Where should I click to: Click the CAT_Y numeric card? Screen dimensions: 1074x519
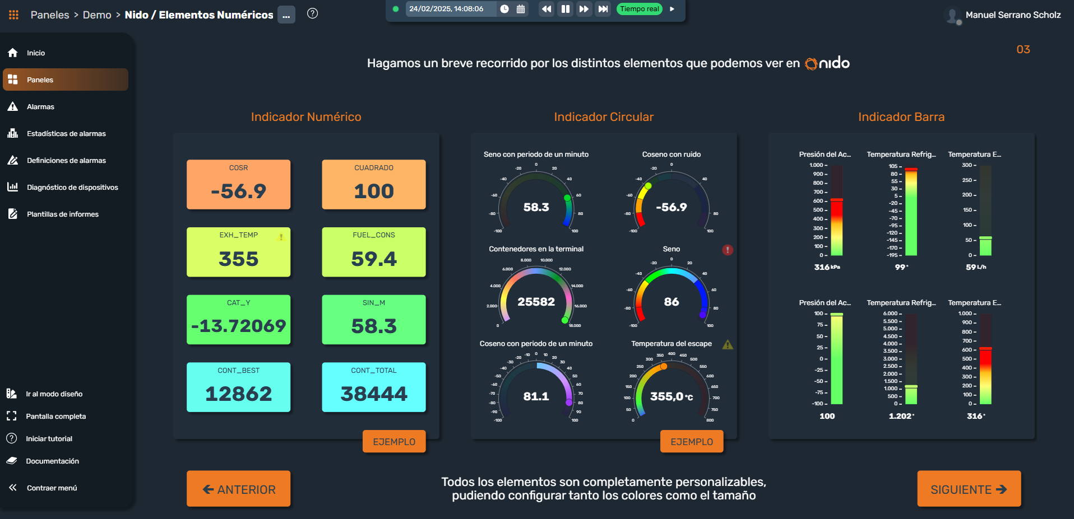point(239,320)
